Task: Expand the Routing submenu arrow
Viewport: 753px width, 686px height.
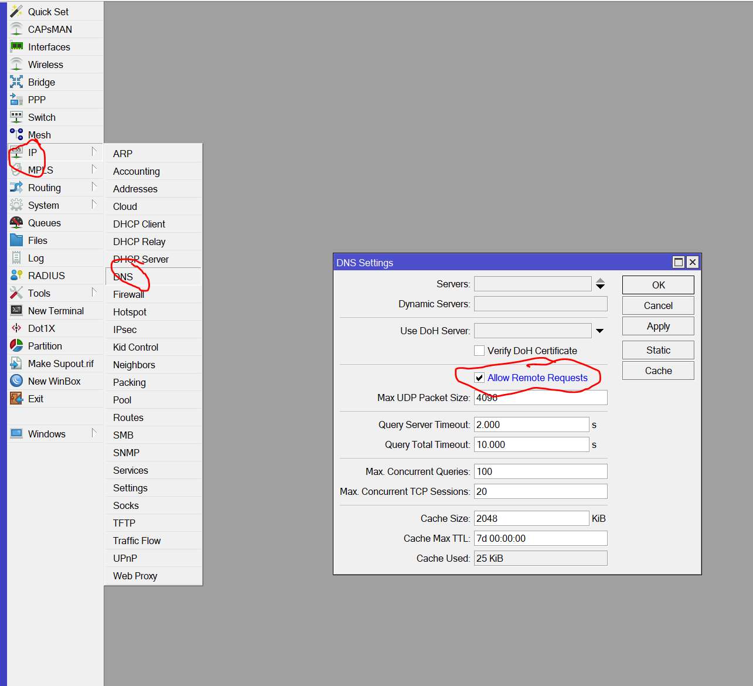Action: 94,187
